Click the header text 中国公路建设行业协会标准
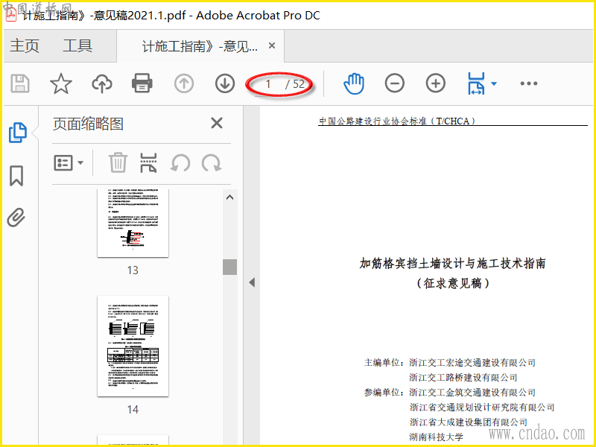This screenshot has height=447, width=596. (372, 121)
